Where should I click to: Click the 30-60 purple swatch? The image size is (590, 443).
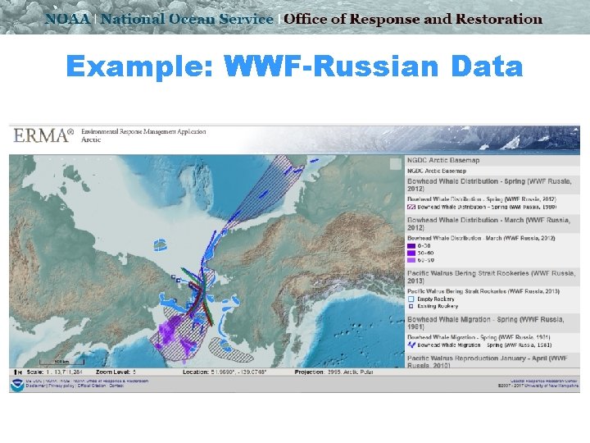(411, 253)
